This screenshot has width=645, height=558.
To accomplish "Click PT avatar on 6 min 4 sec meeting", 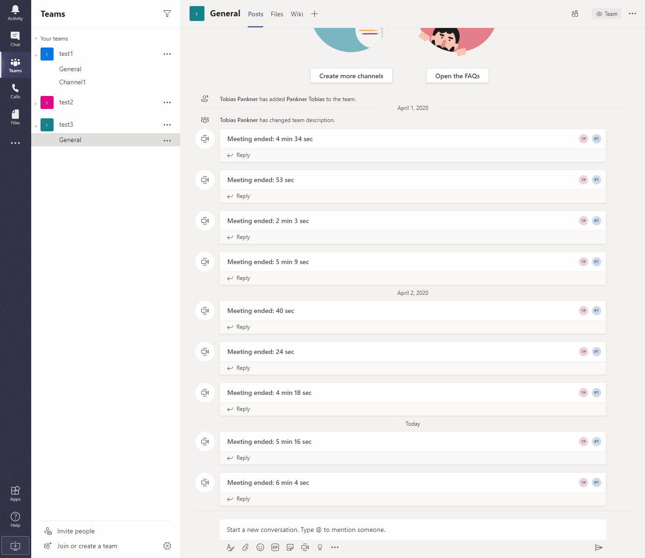I will click(x=597, y=483).
